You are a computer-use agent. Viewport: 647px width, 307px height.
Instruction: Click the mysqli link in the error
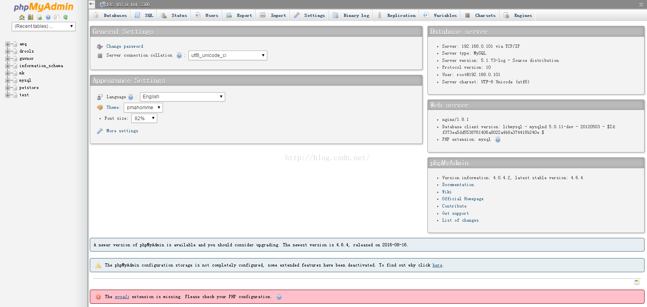tap(122, 297)
